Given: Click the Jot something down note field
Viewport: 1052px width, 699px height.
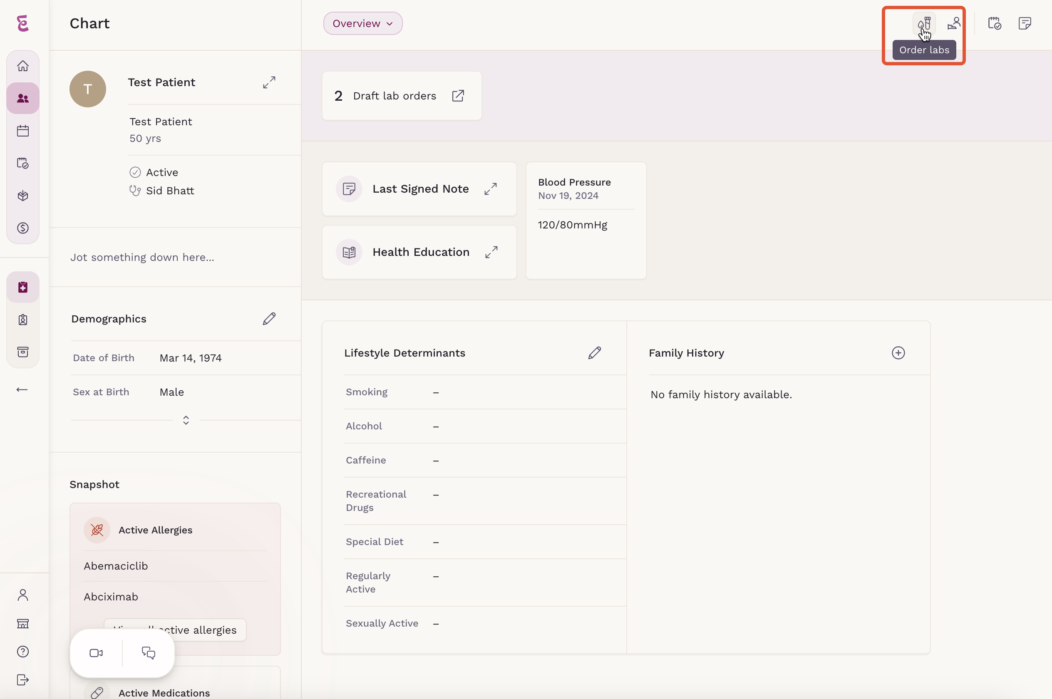Looking at the screenshot, I should pos(175,257).
